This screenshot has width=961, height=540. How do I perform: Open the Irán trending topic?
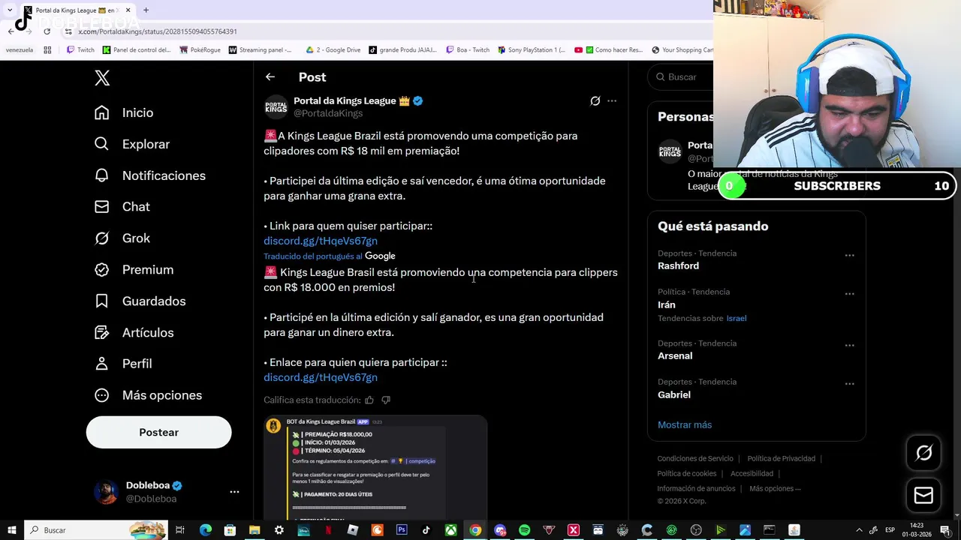667,304
